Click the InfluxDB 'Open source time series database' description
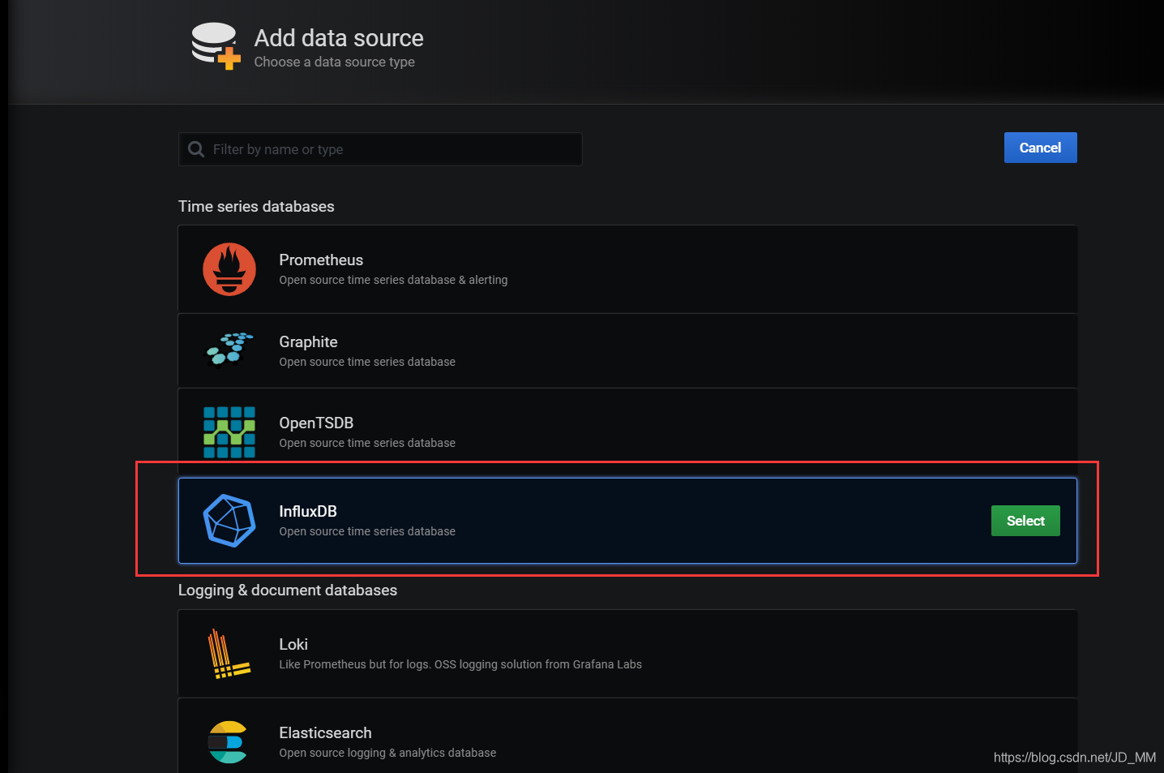Viewport: 1164px width, 773px height. [367, 531]
